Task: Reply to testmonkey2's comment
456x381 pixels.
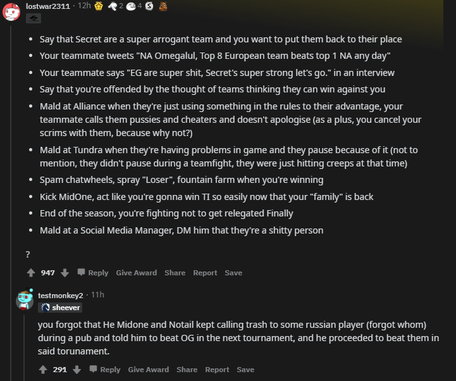Action: [105, 370]
